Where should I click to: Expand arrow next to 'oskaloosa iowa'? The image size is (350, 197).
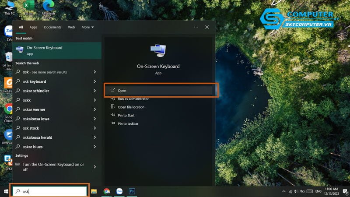point(95,119)
